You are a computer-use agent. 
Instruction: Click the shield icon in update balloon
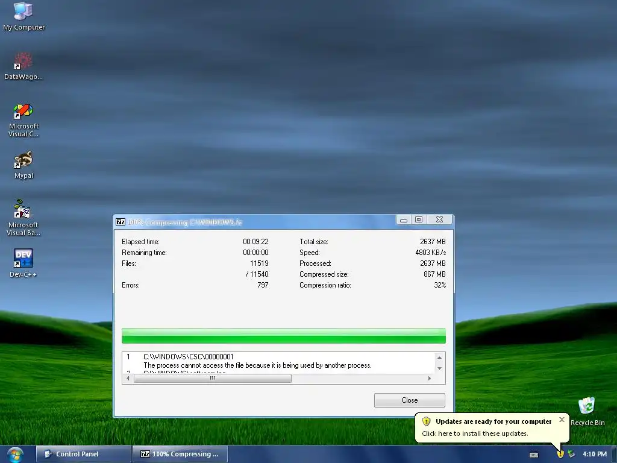click(426, 421)
